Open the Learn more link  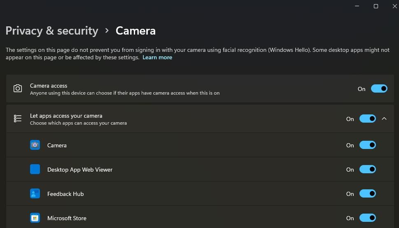(x=157, y=57)
